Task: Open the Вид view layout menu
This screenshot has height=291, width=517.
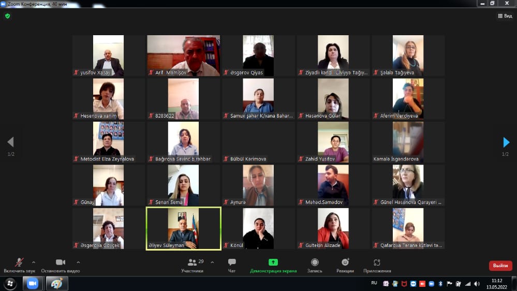Action: [x=505, y=16]
